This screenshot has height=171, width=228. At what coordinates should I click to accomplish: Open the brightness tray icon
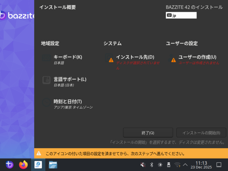[160, 165]
